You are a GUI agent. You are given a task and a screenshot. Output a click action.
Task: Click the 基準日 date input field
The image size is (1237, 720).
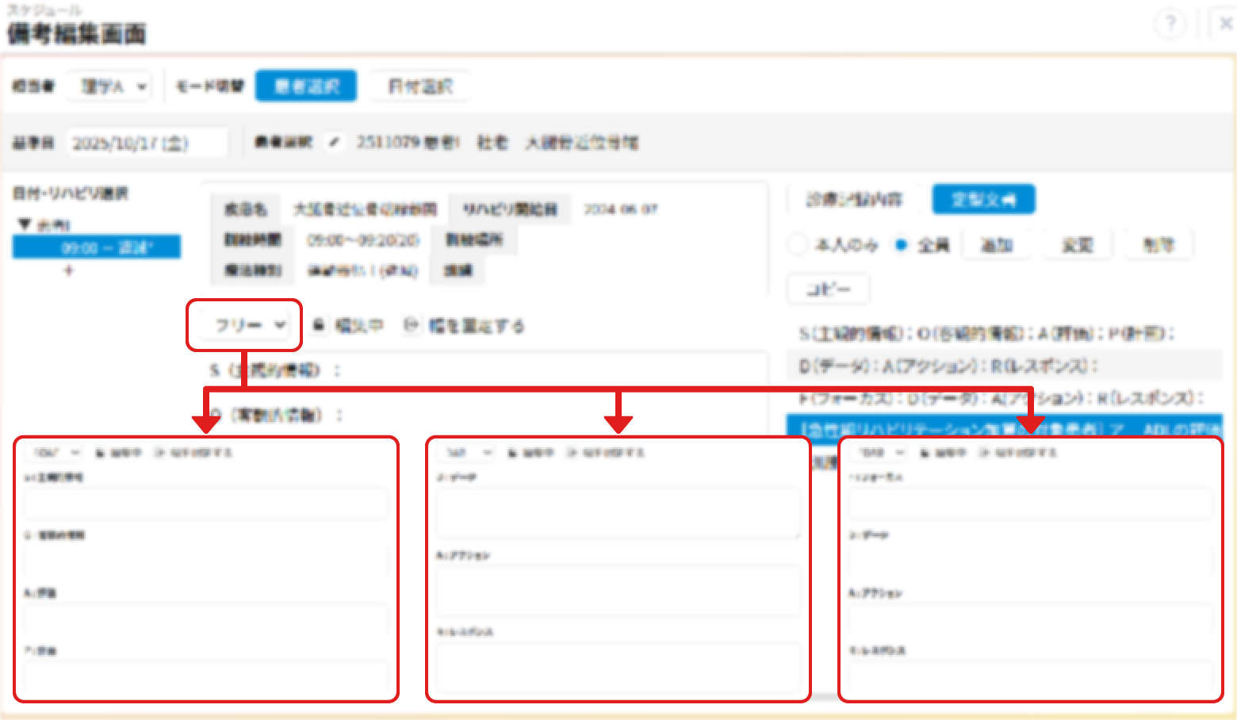pyautogui.click(x=147, y=144)
